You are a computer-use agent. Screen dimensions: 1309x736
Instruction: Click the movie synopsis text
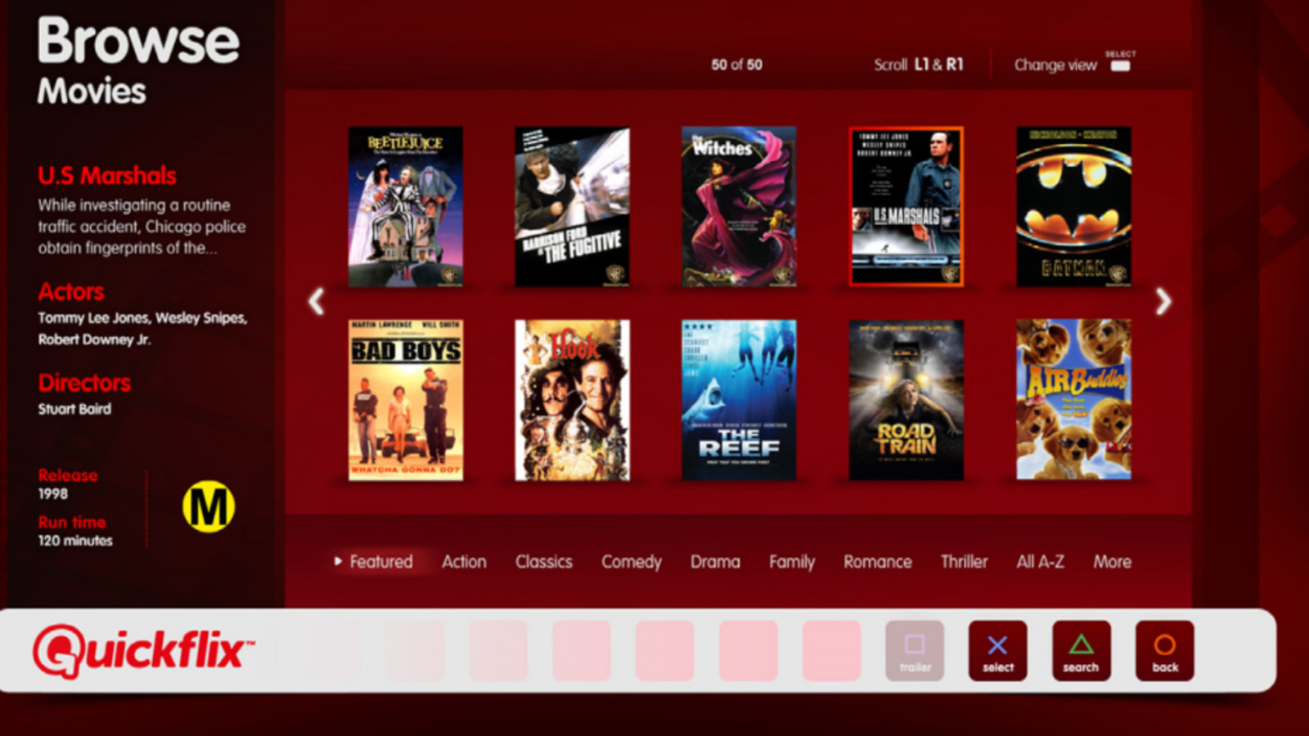pos(142,227)
